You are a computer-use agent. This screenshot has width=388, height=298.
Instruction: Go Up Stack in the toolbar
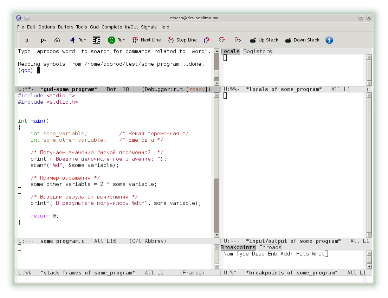coord(264,40)
